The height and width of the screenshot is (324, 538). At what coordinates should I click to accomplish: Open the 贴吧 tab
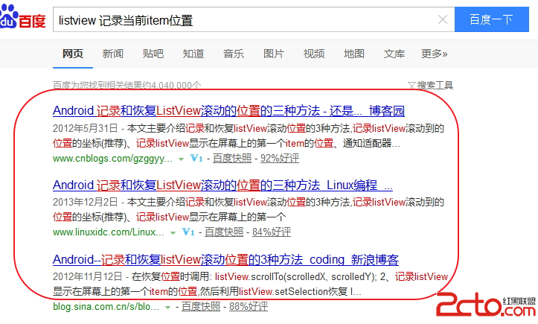[153, 54]
